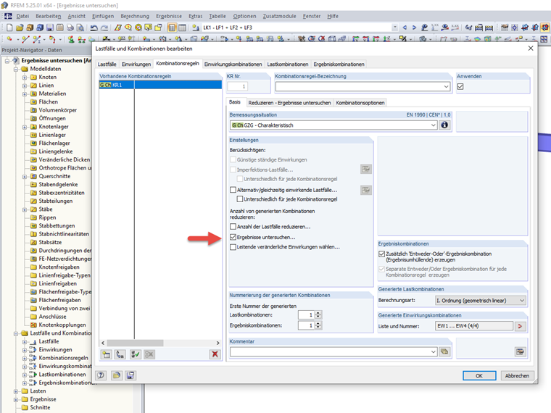Switch to the Lastfälle tab
This screenshot has height=413, width=551.
(107, 64)
